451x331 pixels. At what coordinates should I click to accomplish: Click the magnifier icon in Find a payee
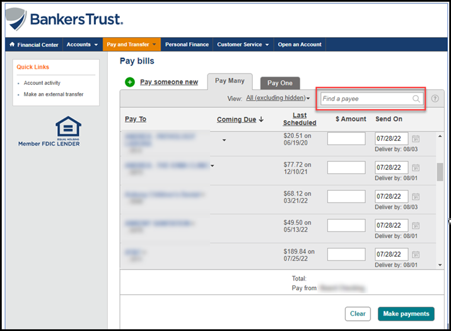(x=416, y=99)
